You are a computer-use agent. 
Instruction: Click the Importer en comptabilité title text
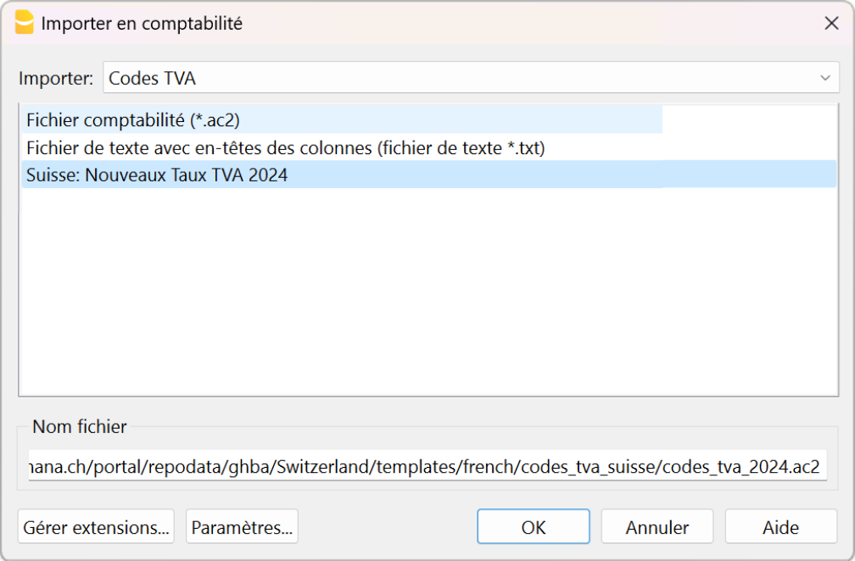click(x=136, y=23)
